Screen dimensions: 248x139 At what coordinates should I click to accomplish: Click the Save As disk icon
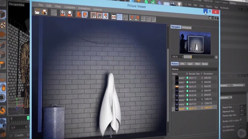click(45, 12)
